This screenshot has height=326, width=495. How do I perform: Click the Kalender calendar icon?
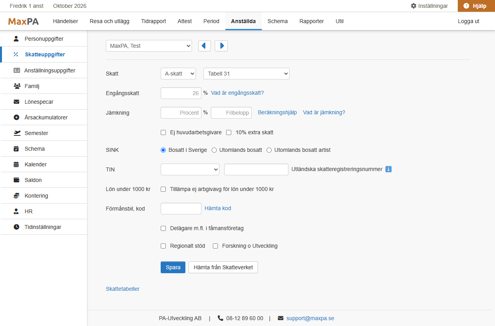(16, 164)
